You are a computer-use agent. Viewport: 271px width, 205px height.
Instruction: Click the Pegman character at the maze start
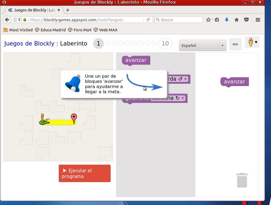pyautogui.click(x=43, y=119)
